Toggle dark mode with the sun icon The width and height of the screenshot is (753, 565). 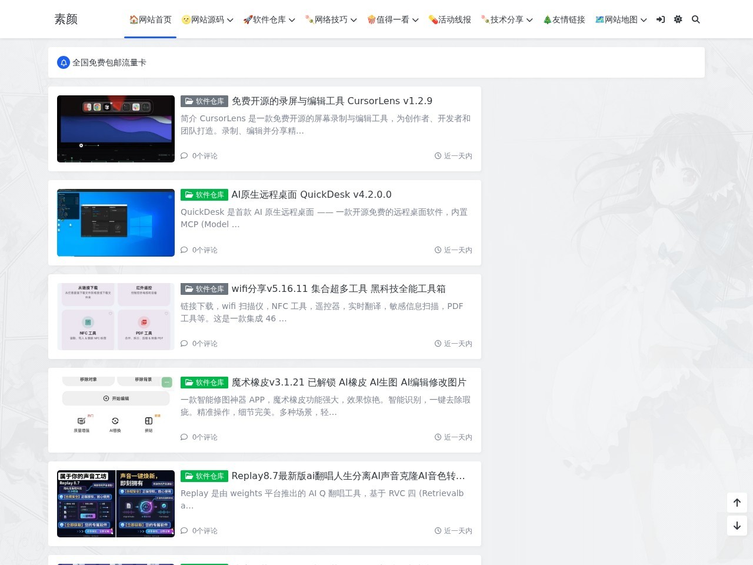678,19
